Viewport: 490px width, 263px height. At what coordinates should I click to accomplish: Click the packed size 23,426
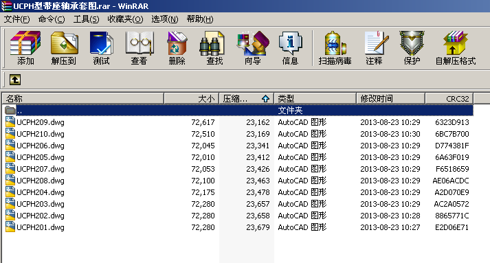coord(258,169)
